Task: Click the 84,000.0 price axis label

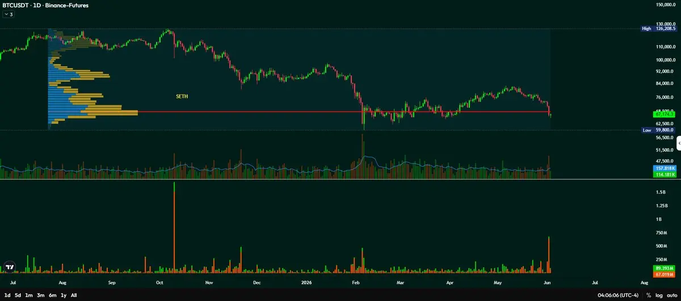Action: (x=665, y=83)
